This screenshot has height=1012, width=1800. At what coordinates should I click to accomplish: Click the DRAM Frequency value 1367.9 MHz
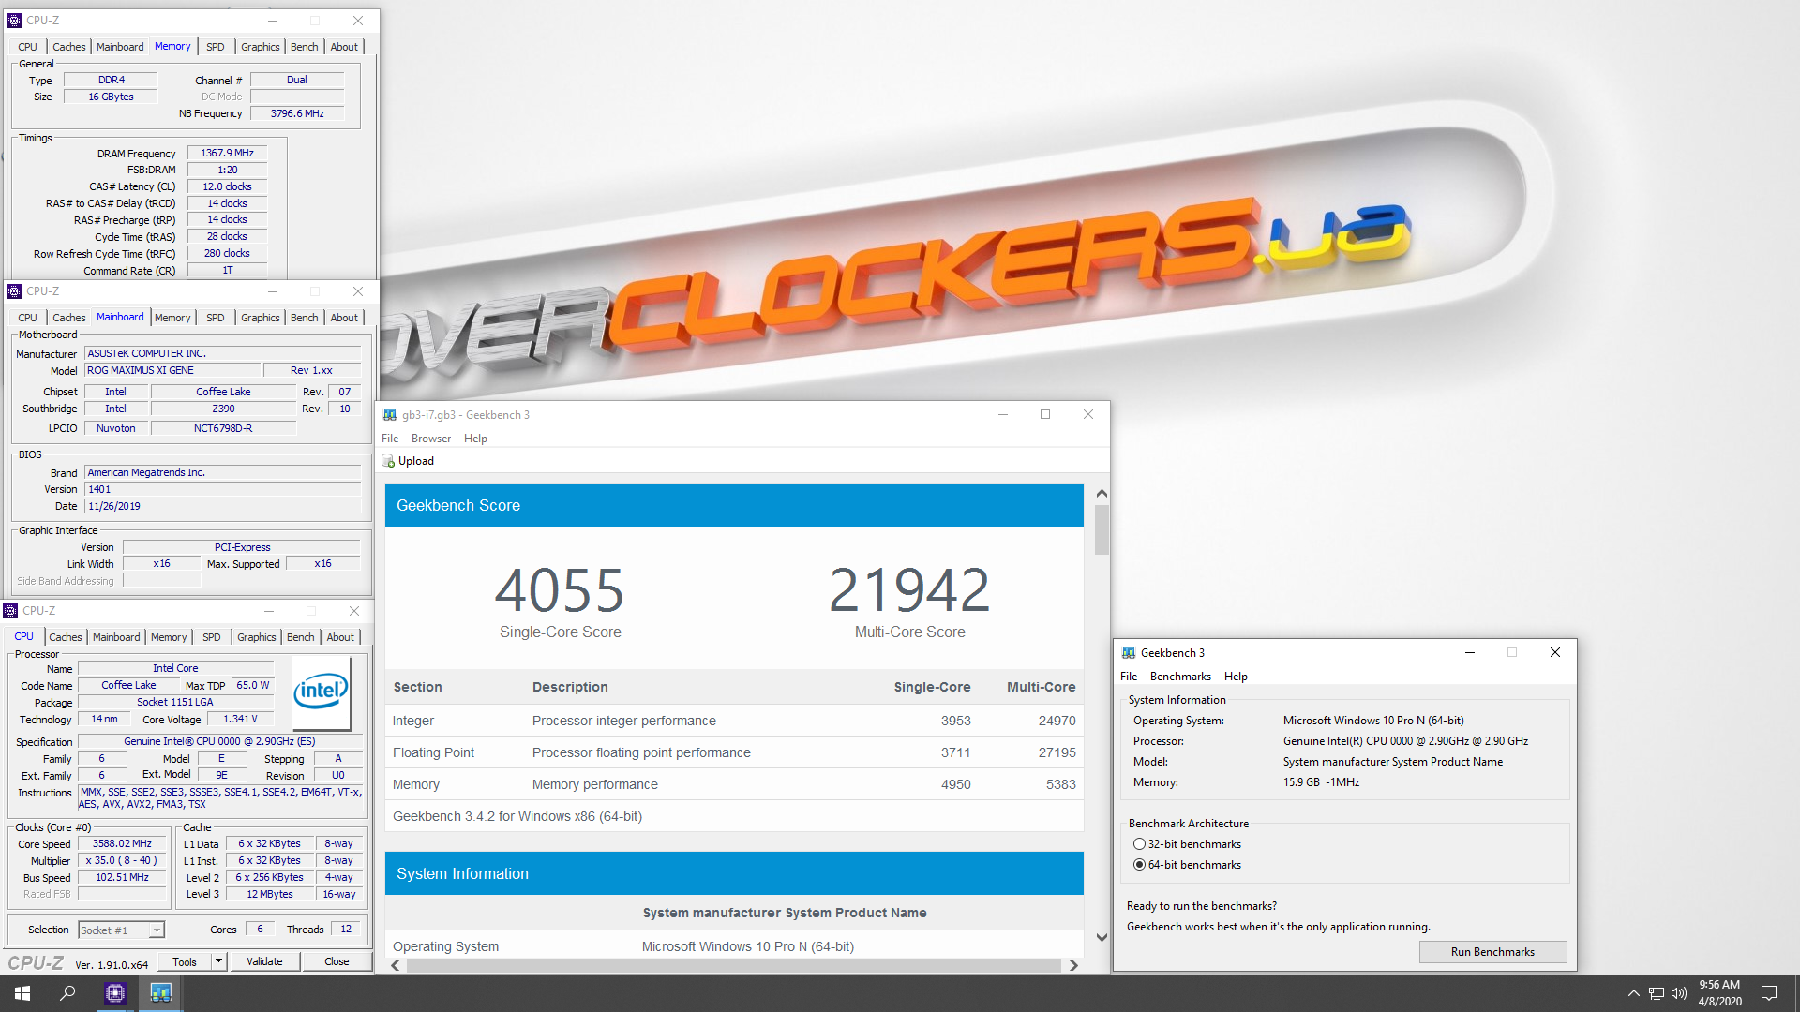coord(227,153)
